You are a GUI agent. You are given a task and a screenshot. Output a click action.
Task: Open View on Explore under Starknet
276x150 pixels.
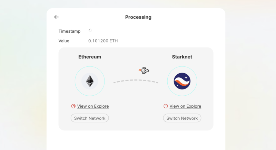(x=185, y=106)
